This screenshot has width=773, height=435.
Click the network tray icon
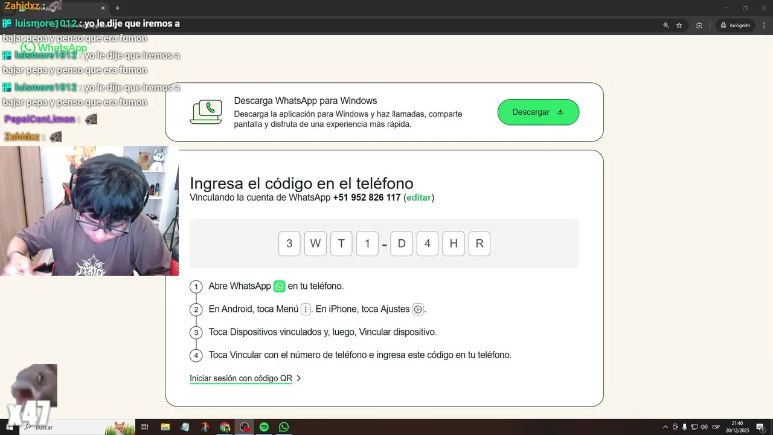[x=694, y=427]
